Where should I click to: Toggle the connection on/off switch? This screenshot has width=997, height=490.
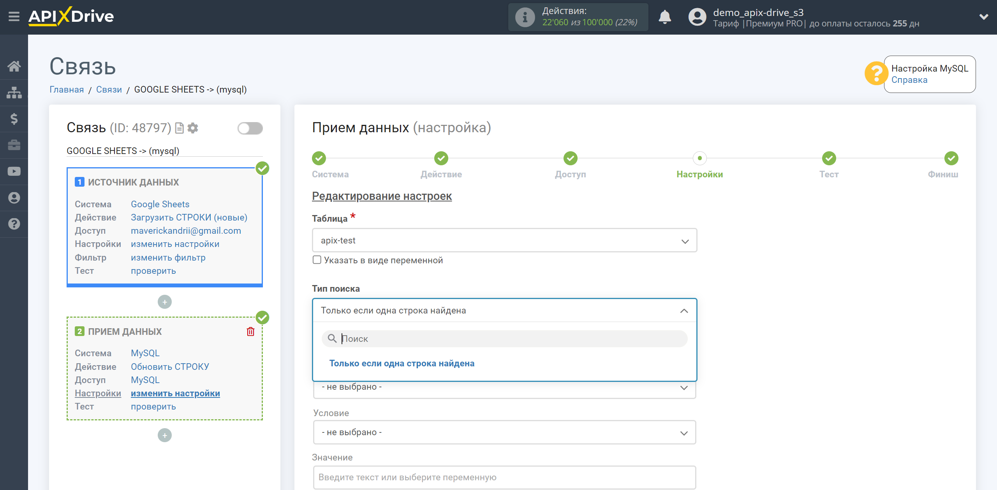250,128
